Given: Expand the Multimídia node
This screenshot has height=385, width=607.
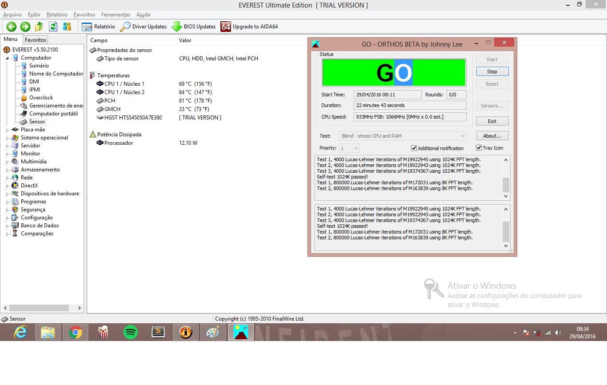Looking at the screenshot, I should pyautogui.click(x=7, y=162).
